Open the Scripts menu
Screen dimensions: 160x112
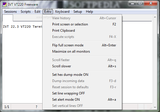[x=26, y=12]
